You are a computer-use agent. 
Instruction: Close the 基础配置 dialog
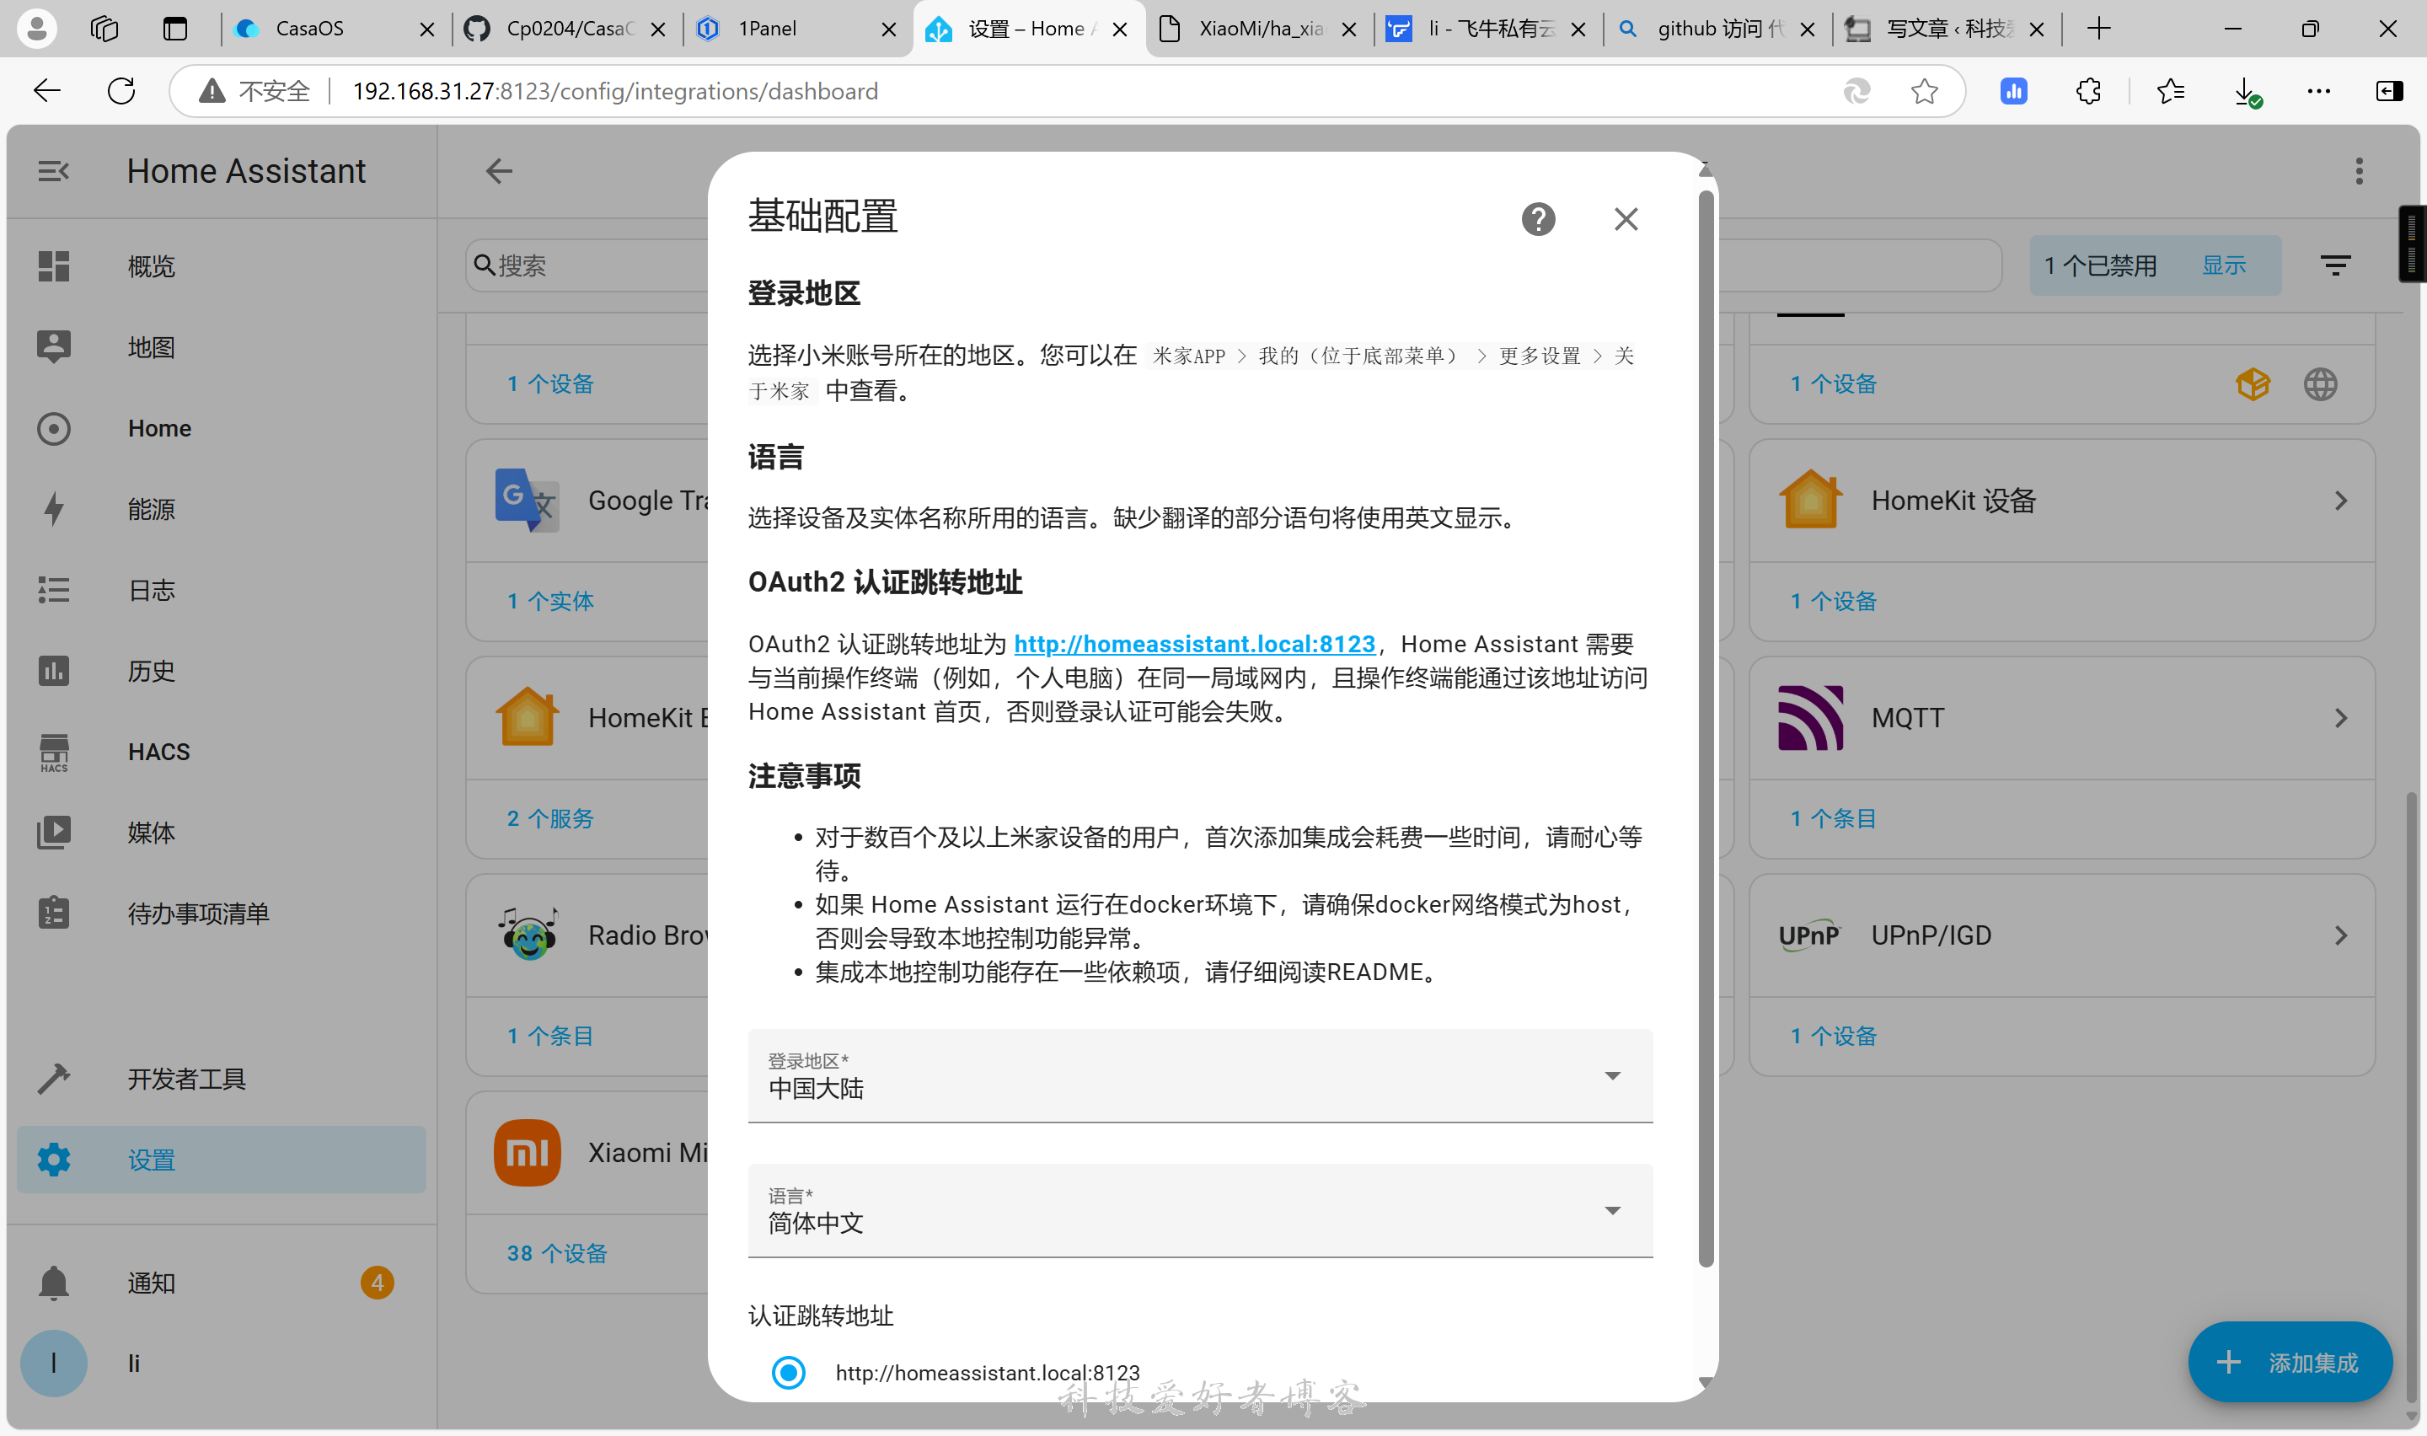pyautogui.click(x=1626, y=220)
